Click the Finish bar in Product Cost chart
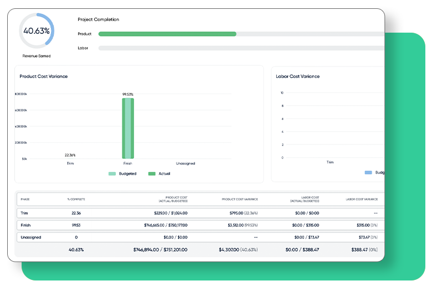This screenshot has height=291, width=432. tap(128, 128)
